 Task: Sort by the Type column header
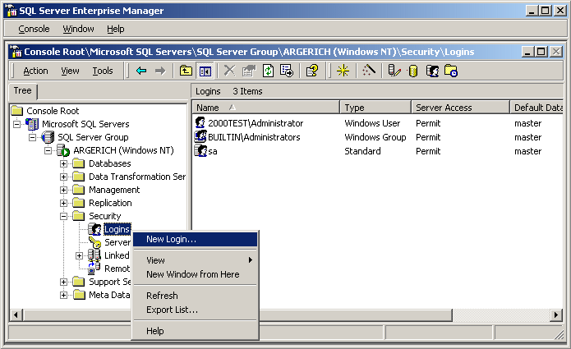[x=375, y=108]
